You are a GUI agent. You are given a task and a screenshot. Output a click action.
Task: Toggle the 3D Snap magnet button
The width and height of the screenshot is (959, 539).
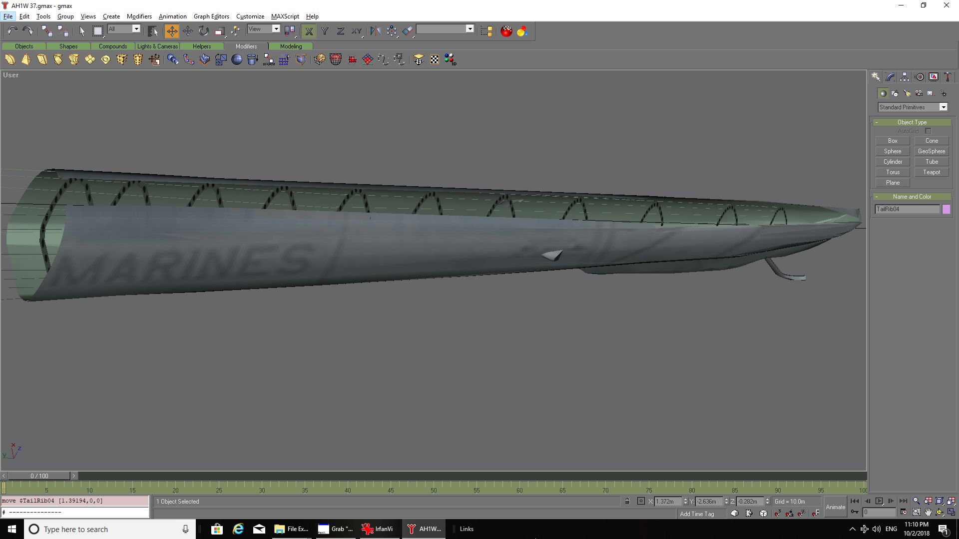tap(778, 513)
